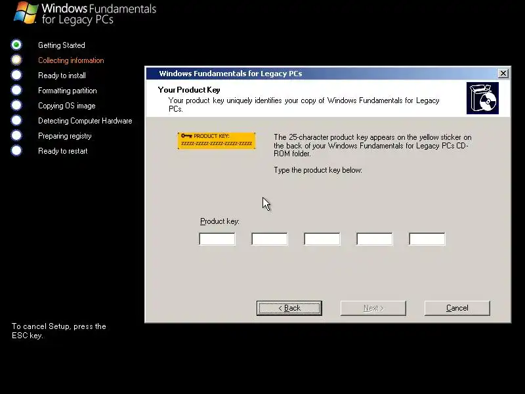Screen dimensions: 525x394
Task: Click the Ready to restart step indicator
Action: [16, 150]
